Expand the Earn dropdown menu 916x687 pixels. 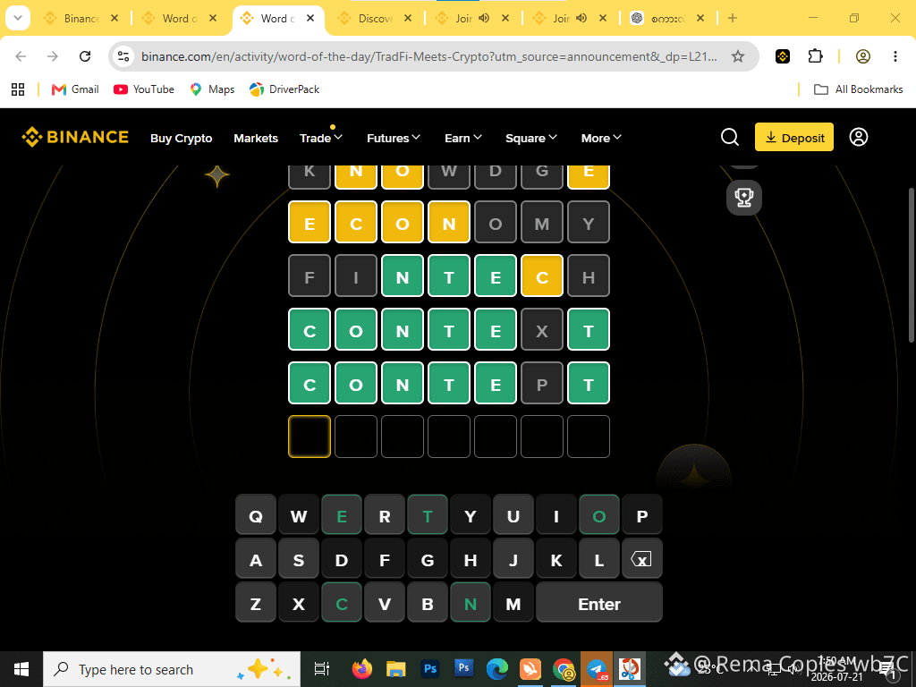click(462, 138)
